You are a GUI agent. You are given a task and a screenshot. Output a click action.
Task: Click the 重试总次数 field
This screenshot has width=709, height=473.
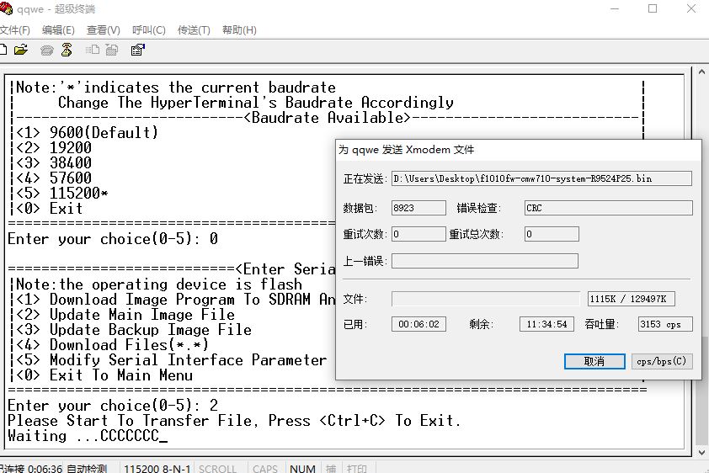pyautogui.click(x=552, y=234)
